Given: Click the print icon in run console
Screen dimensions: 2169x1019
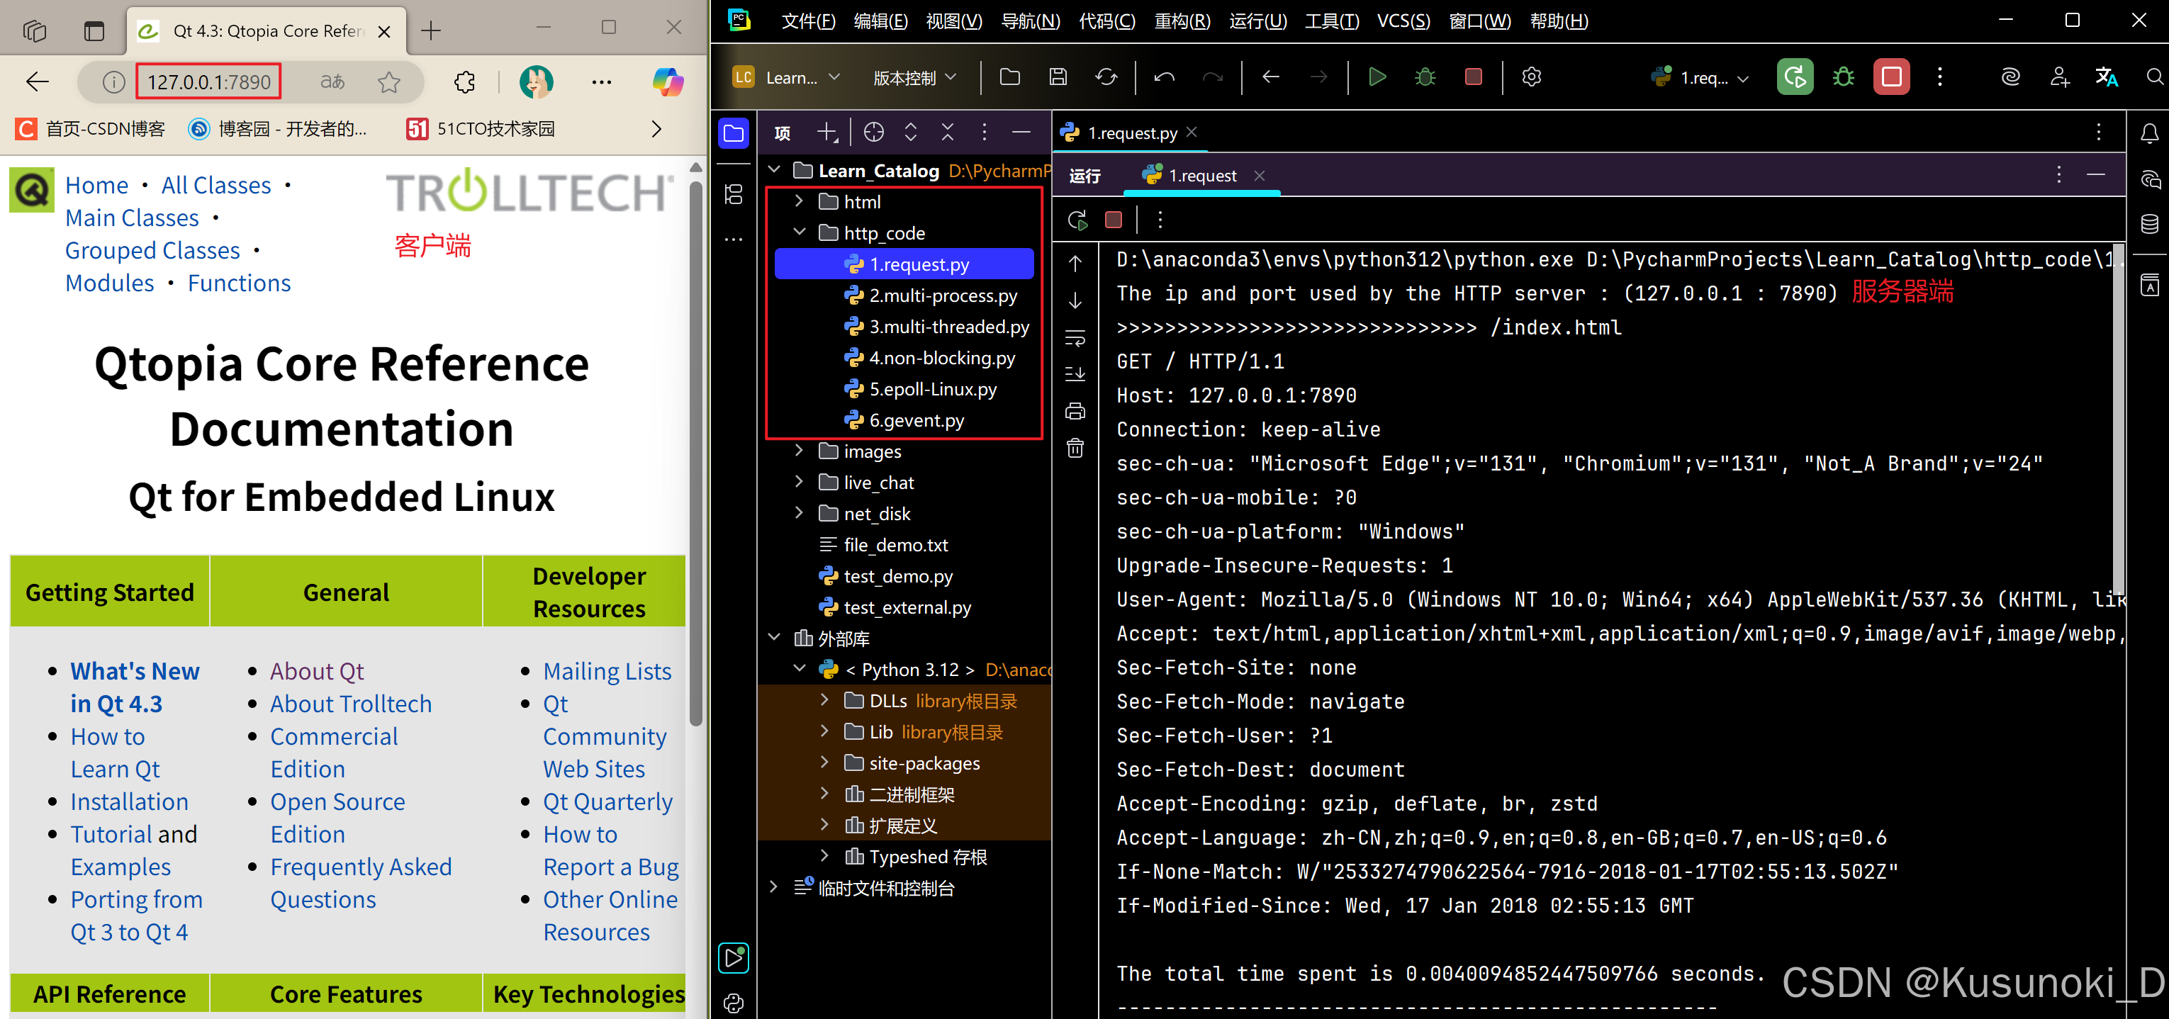Looking at the screenshot, I should pyautogui.click(x=1075, y=412).
